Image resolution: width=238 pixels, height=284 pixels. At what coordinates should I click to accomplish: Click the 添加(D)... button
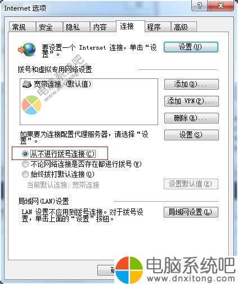[191, 85]
